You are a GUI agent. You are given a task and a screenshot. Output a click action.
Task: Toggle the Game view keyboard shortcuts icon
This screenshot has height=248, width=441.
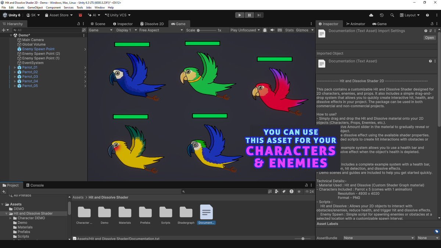coord(280,30)
